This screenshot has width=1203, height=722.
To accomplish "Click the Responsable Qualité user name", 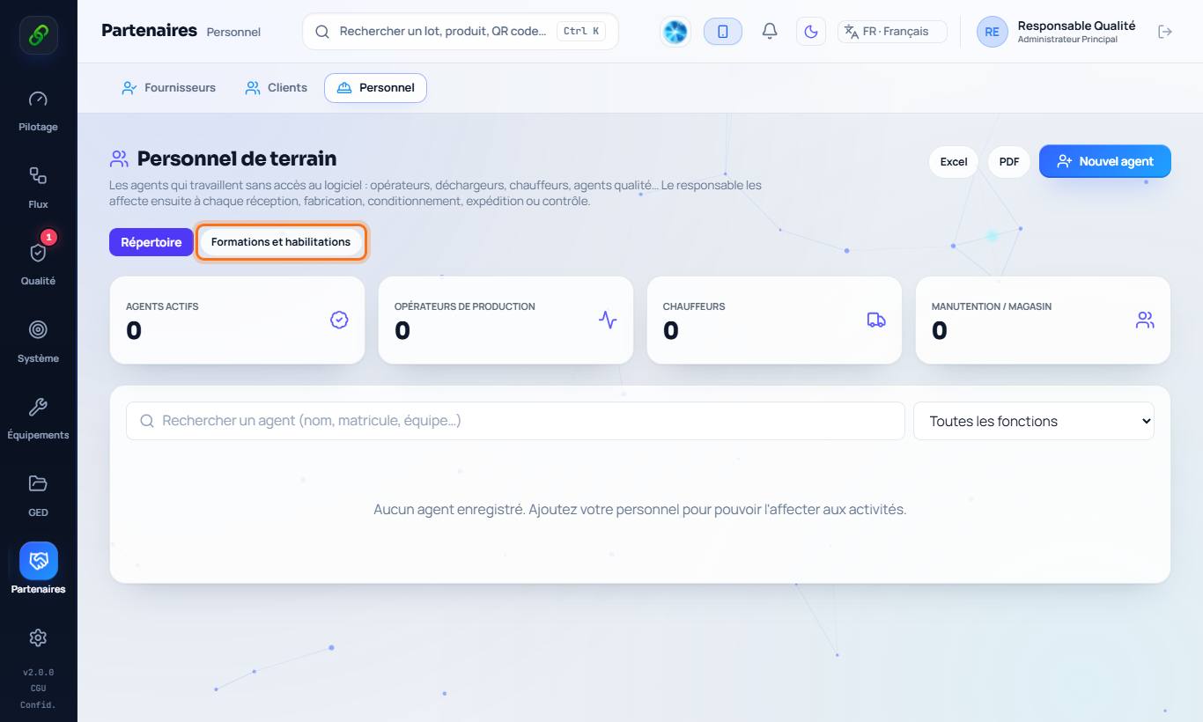I will (1076, 26).
